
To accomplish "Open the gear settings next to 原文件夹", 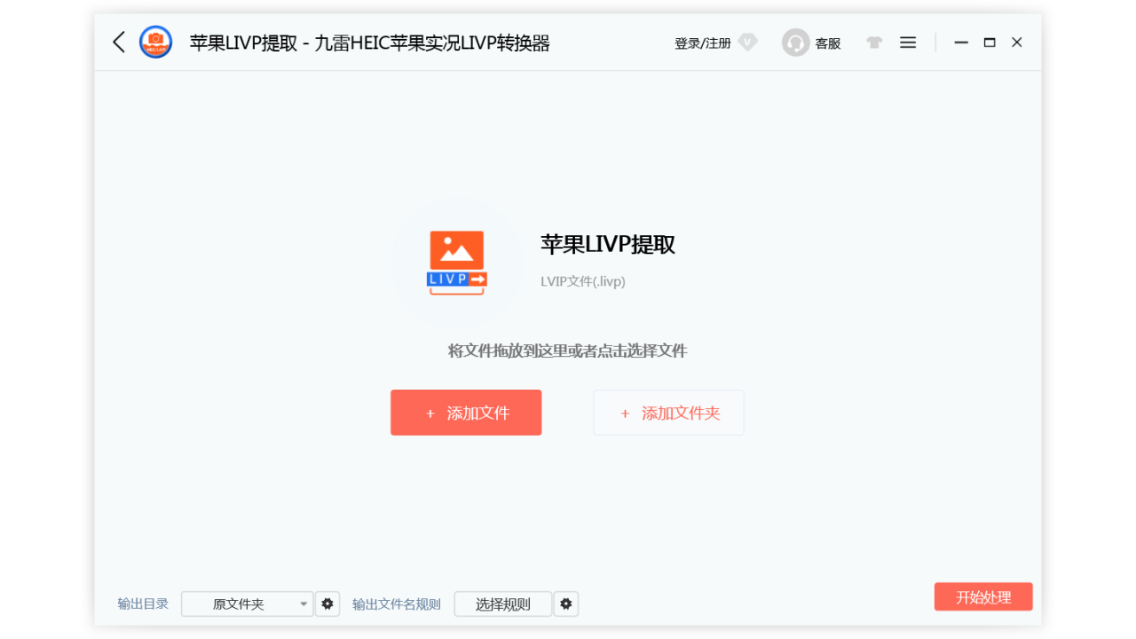I will [327, 603].
